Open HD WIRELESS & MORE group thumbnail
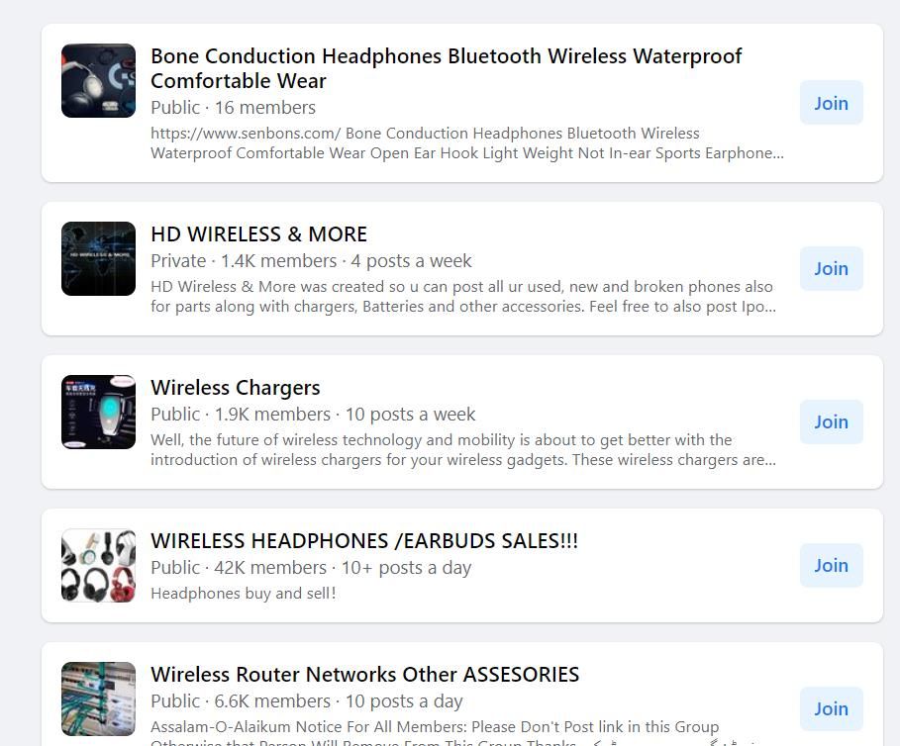900x746 pixels. click(x=99, y=258)
